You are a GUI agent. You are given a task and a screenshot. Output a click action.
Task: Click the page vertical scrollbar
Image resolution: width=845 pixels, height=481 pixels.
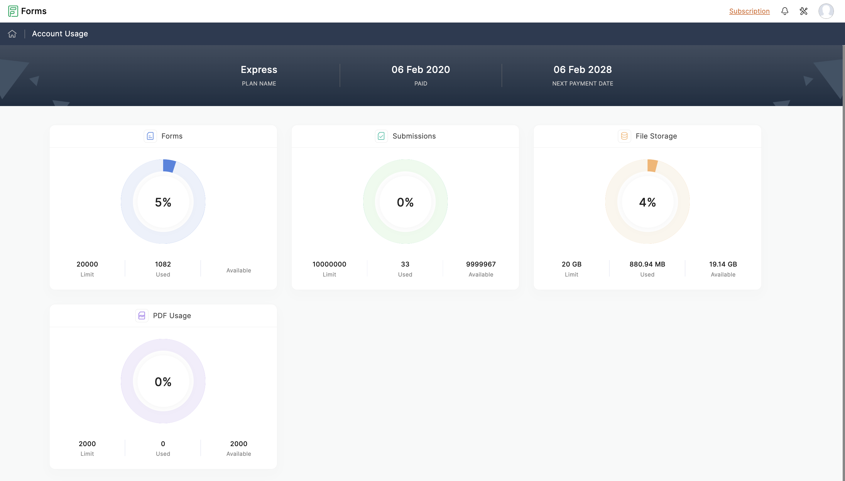843,263
